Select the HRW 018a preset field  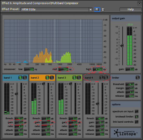55,9
